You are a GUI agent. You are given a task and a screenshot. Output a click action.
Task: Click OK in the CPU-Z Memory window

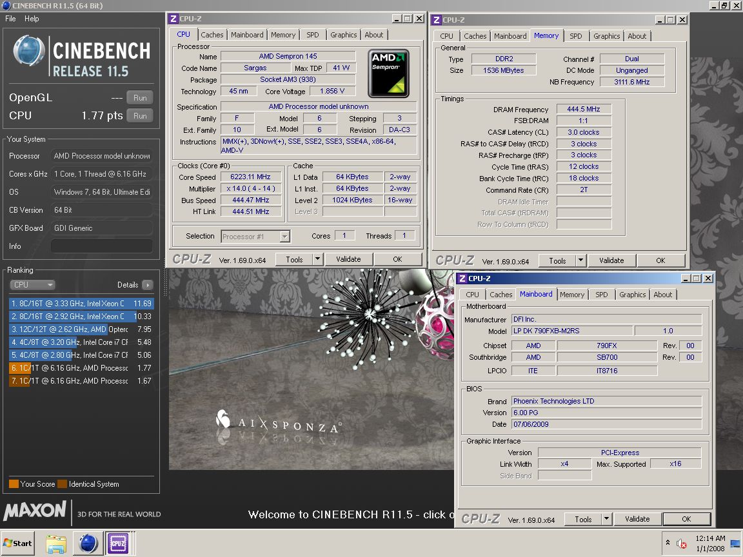(x=660, y=260)
